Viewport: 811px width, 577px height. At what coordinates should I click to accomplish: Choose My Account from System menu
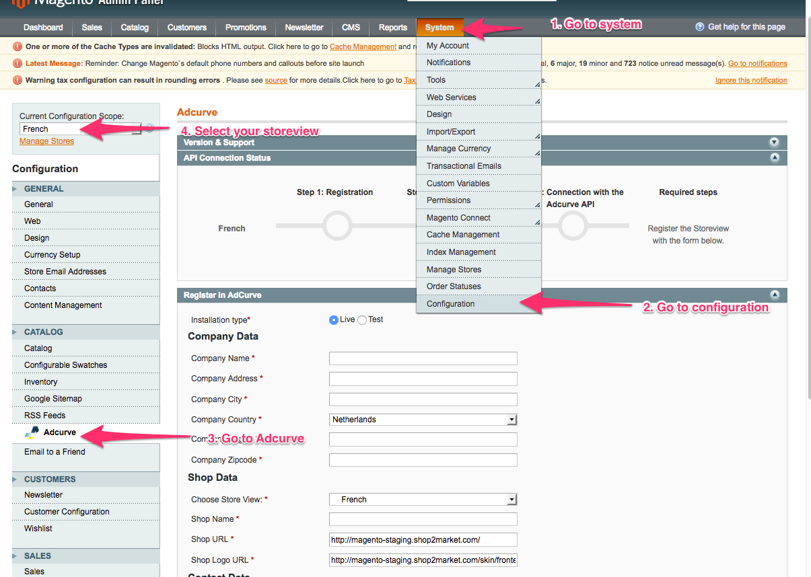coord(479,46)
